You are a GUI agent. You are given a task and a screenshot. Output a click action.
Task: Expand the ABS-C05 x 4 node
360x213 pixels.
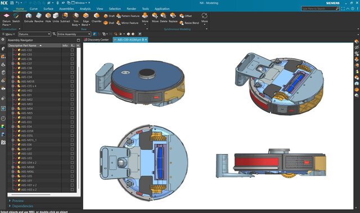13,86
